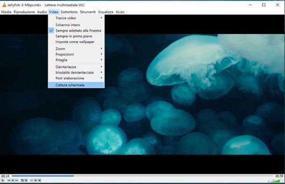This screenshot has height=184, width=285.
Task: Click the elapsed time 00:14 label
Action: pyautogui.click(x=5, y=176)
